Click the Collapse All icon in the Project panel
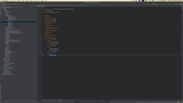This screenshot has height=103, width=183. [x=33, y=6]
